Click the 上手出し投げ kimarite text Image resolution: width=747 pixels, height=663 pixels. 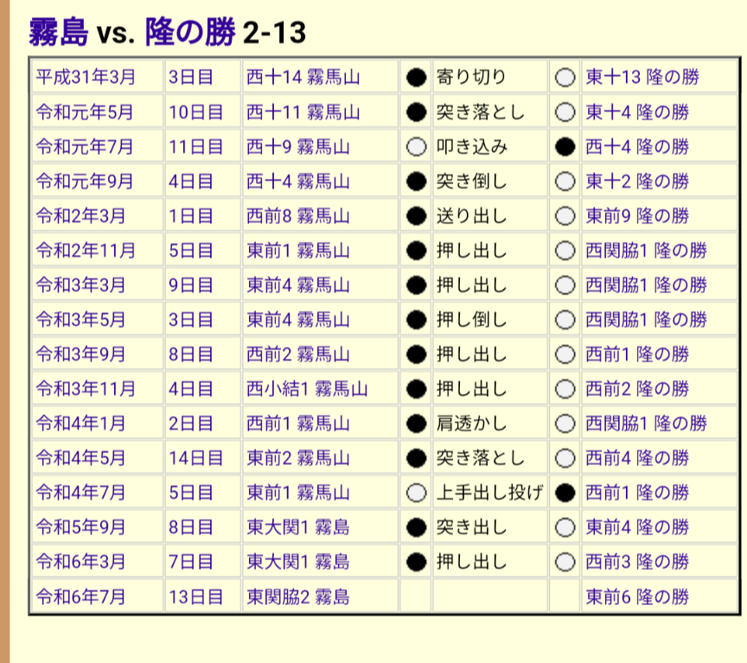[x=489, y=493]
